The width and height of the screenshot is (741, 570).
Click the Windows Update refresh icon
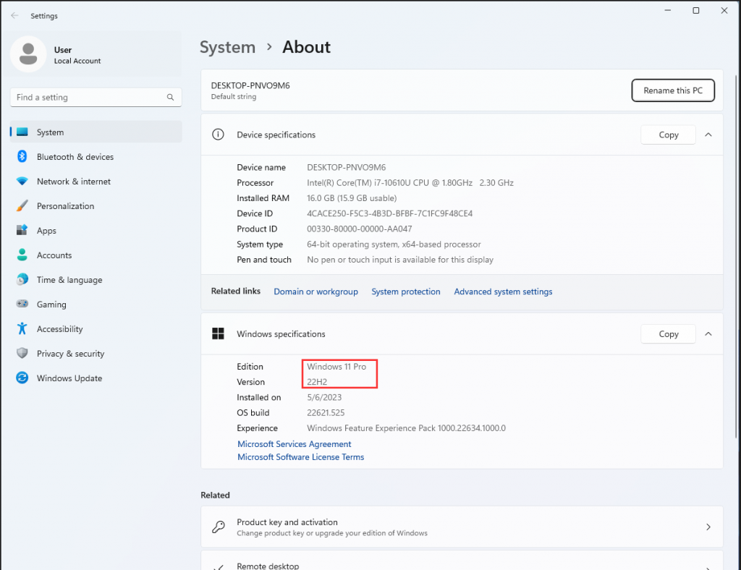click(x=22, y=378)
